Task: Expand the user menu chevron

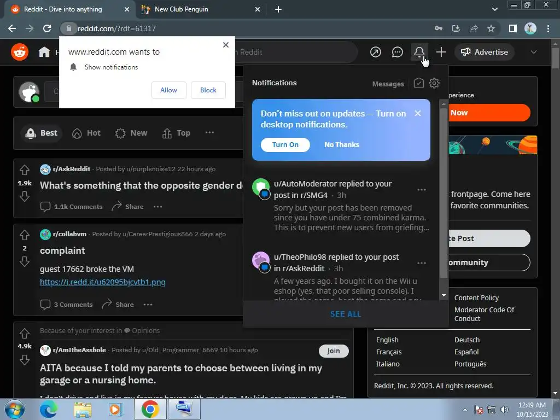Action: [534, 52]
